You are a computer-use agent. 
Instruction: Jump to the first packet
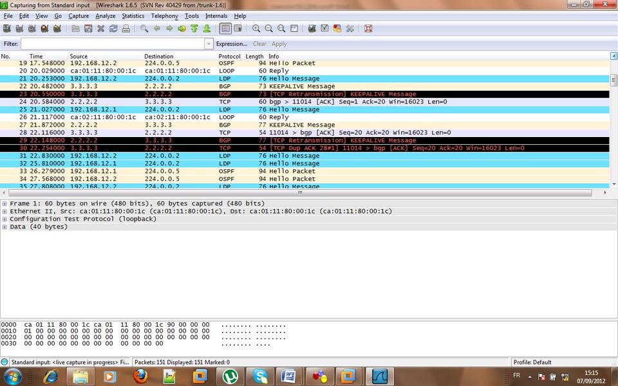[x=194, y=28]
